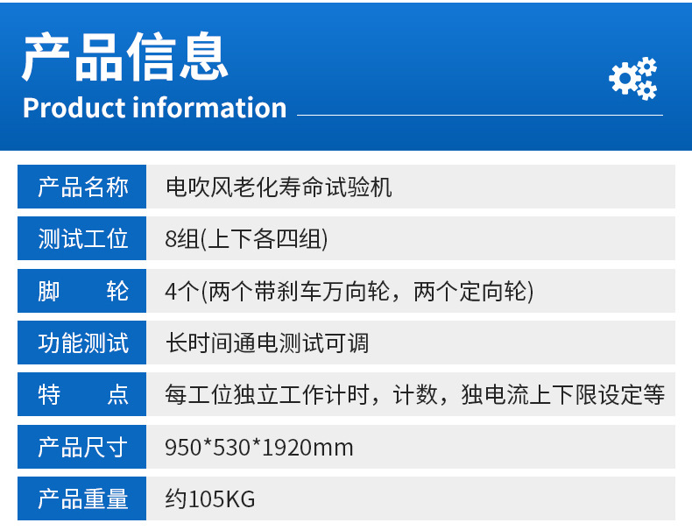Viewport: 692px width, 530px height.
Task: Click the thin divider line in header
Action: pos(479,115)
